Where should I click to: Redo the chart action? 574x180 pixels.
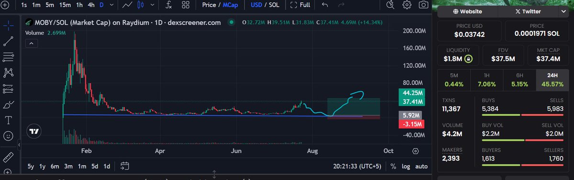click(341, 5)
